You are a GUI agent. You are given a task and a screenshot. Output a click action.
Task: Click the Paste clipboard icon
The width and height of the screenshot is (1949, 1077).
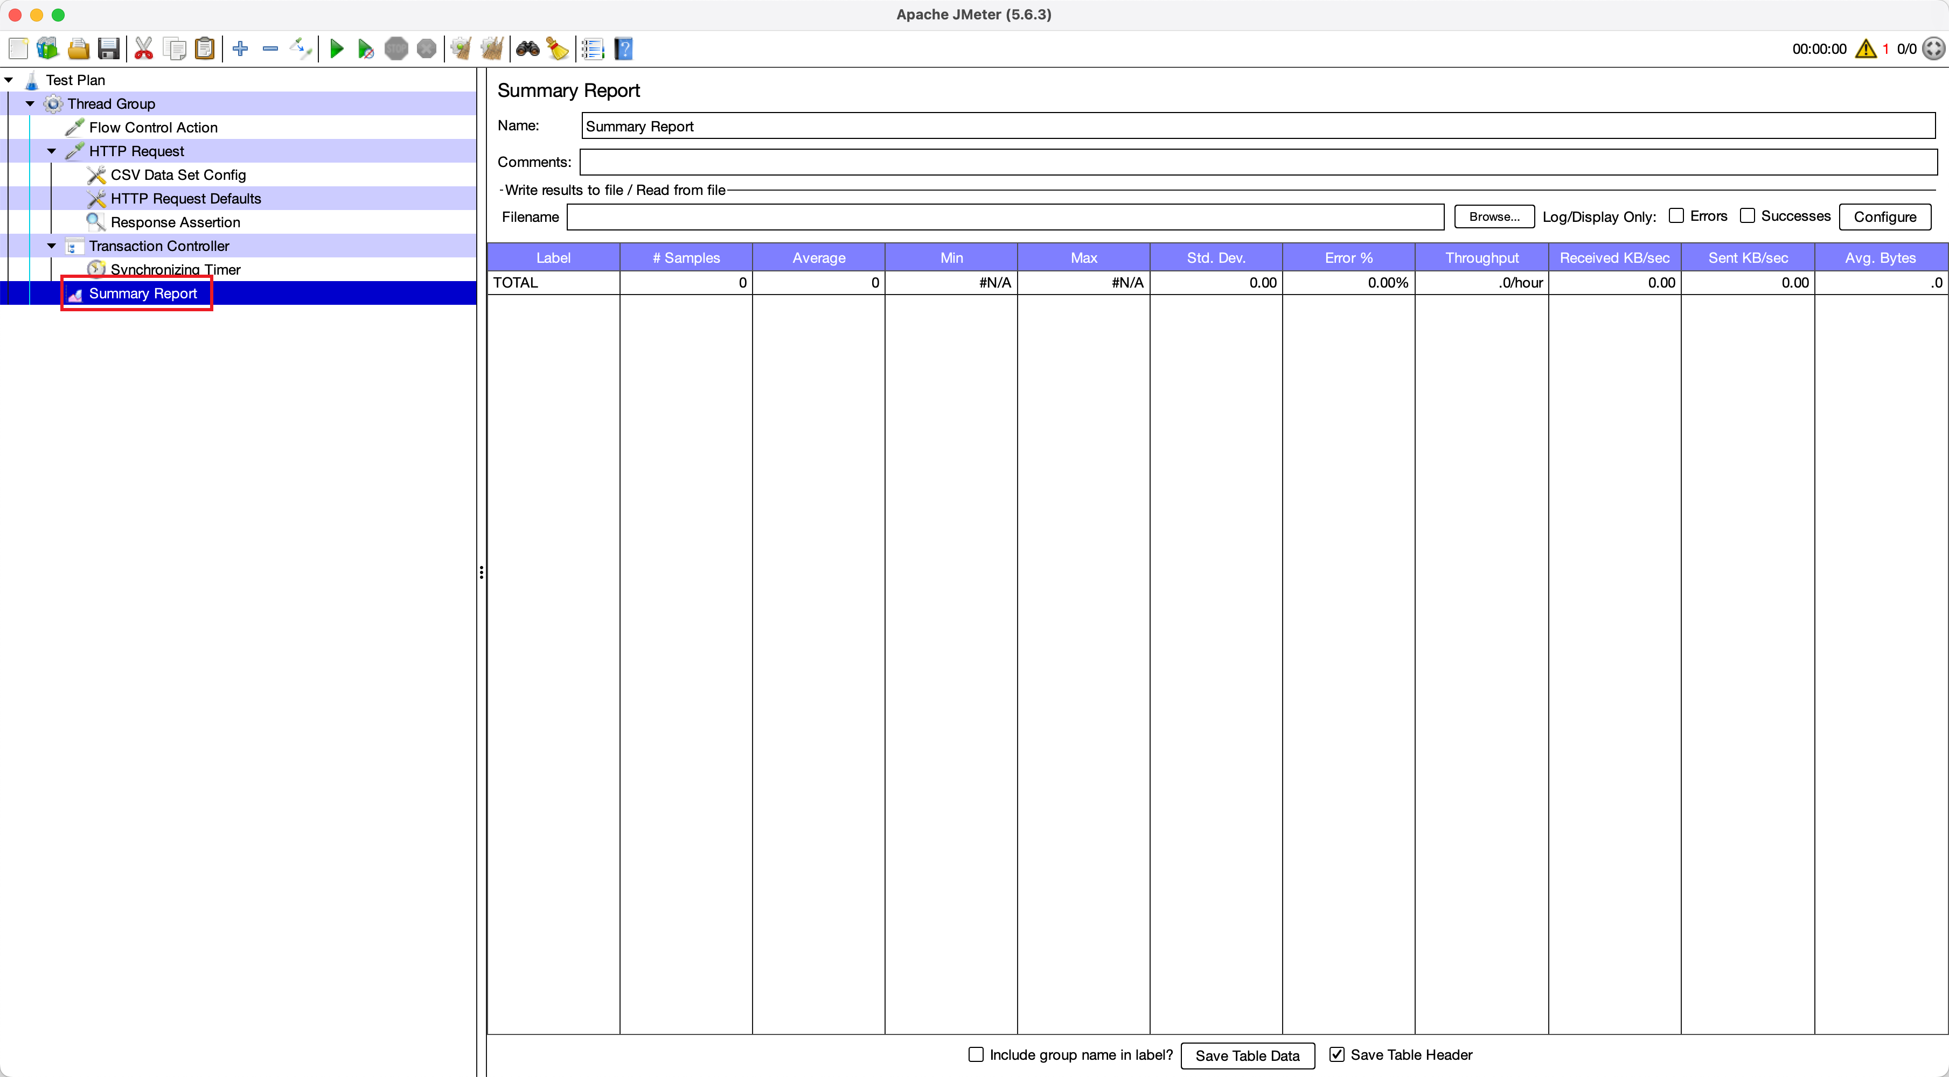click(205, 49)
